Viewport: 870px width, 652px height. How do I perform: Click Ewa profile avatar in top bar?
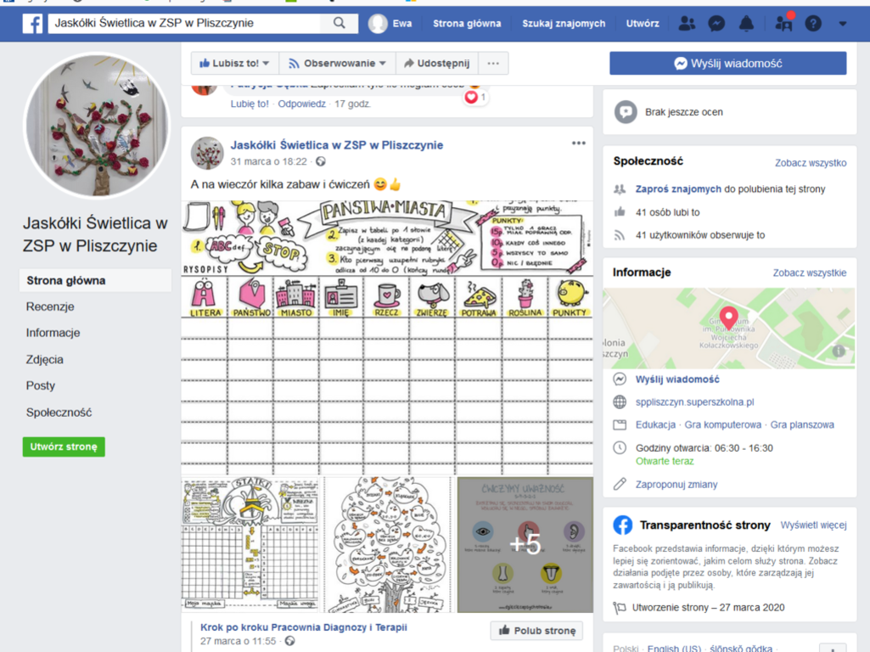(x=378, y=23)
